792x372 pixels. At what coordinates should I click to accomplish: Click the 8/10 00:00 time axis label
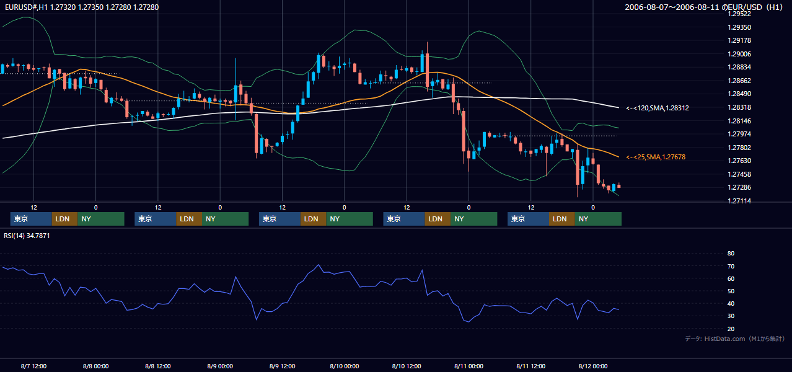click(x=344, y=366)
